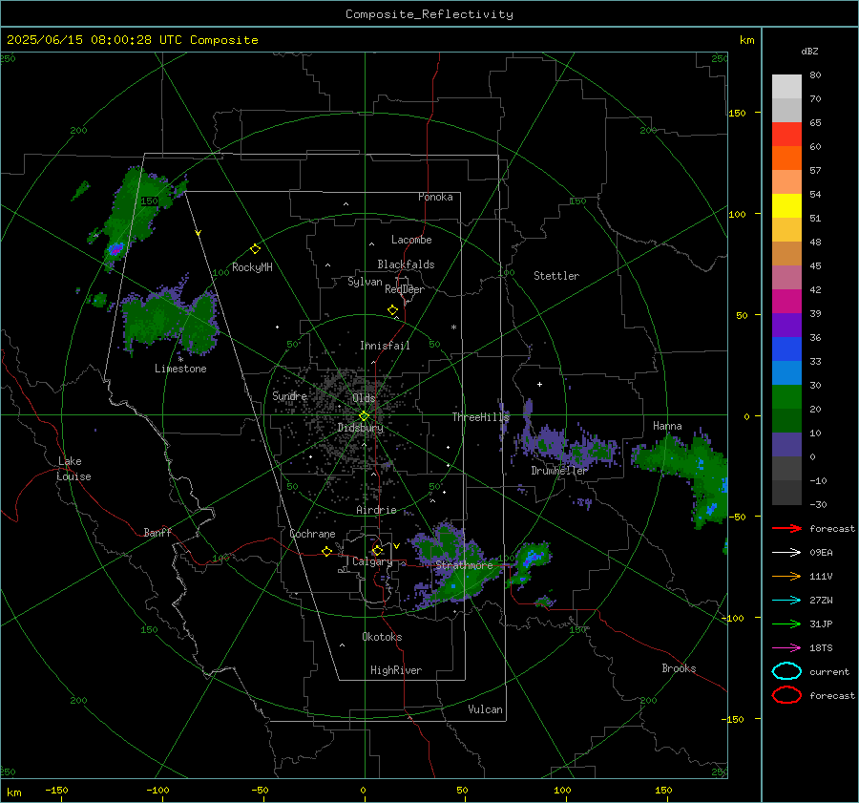
Task: Select the RockyMH label
Action: pos(252,267)
